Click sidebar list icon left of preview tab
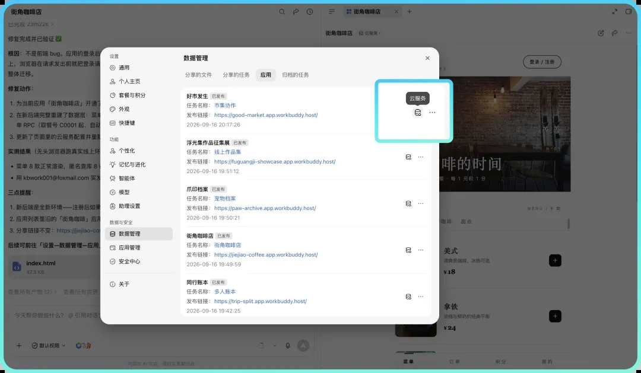The image size is (641, 373). pos(332,11)
